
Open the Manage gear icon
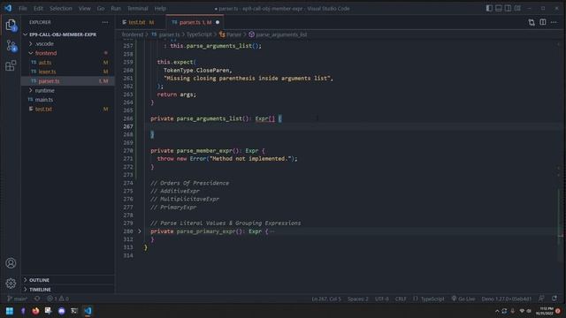tap(11, 284)
